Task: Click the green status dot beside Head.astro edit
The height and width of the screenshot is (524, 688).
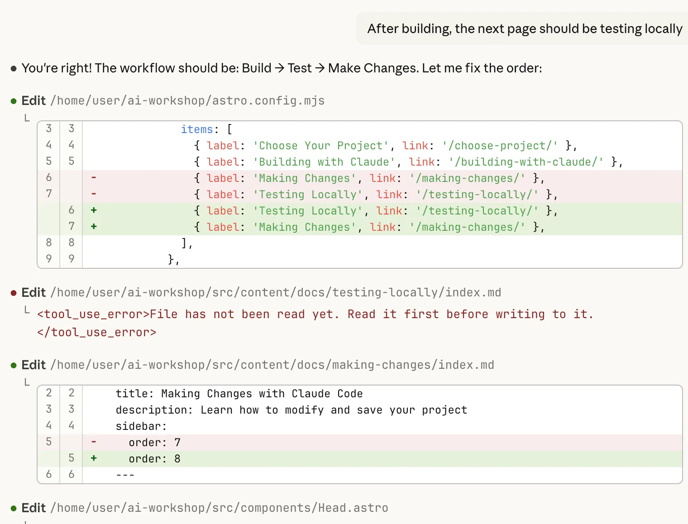Action: pos(14,508)
